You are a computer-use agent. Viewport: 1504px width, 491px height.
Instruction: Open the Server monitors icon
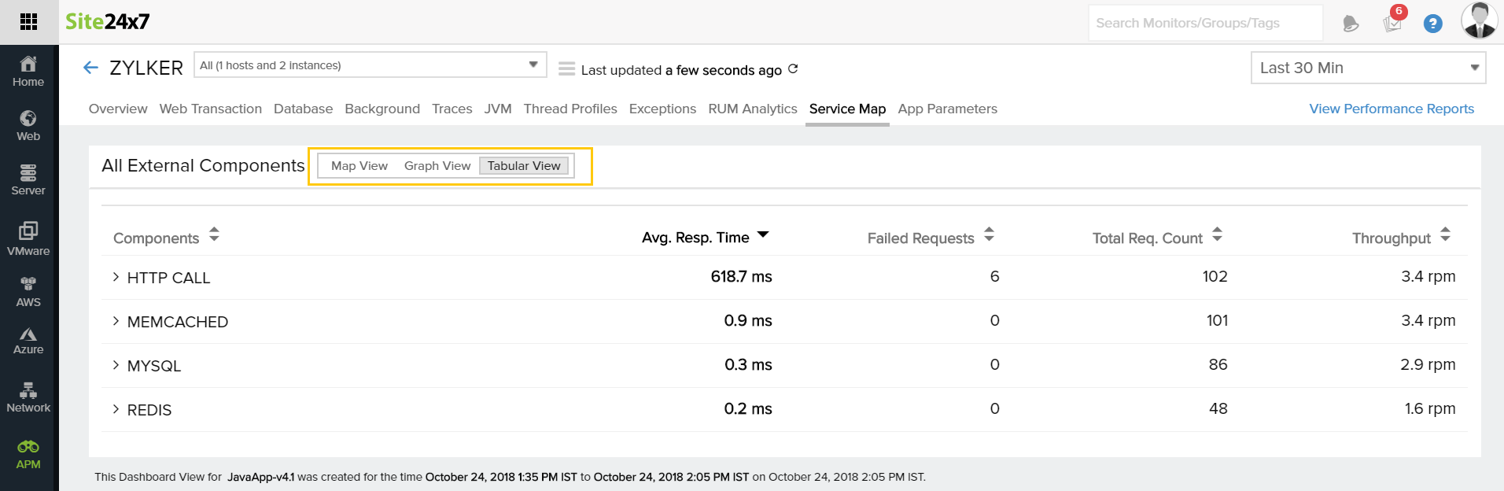tap(28, 179)
